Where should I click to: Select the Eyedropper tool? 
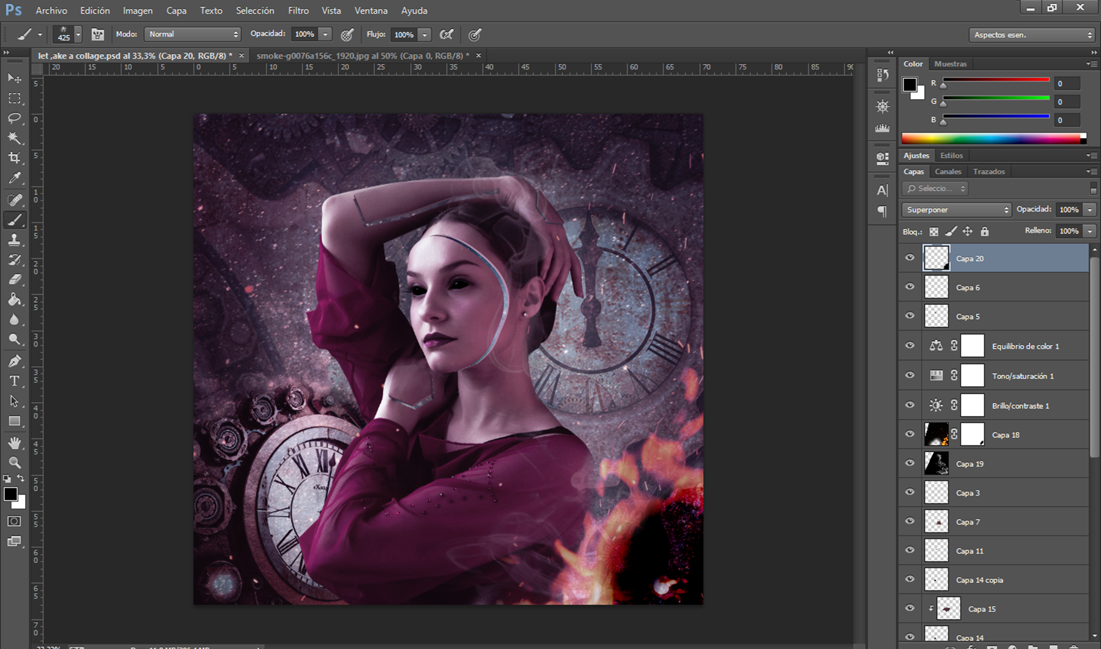(x=15, y=178)
